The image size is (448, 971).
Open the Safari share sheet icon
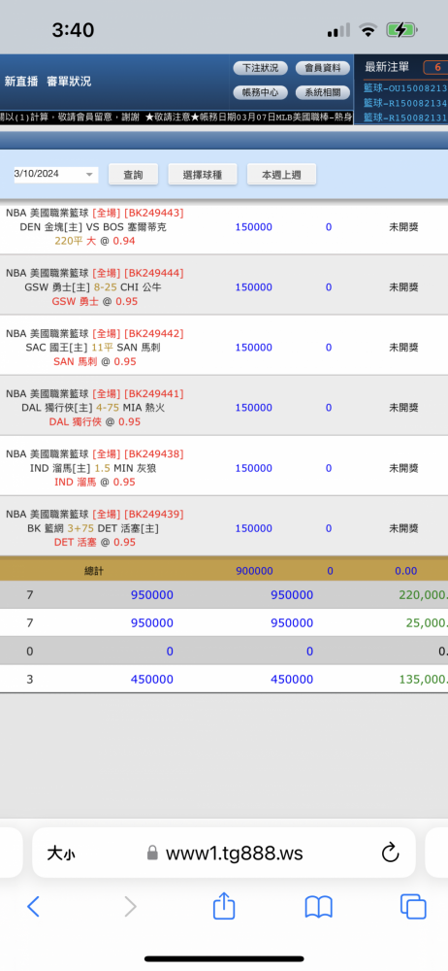pyautogui.click(x=224, y=905)
